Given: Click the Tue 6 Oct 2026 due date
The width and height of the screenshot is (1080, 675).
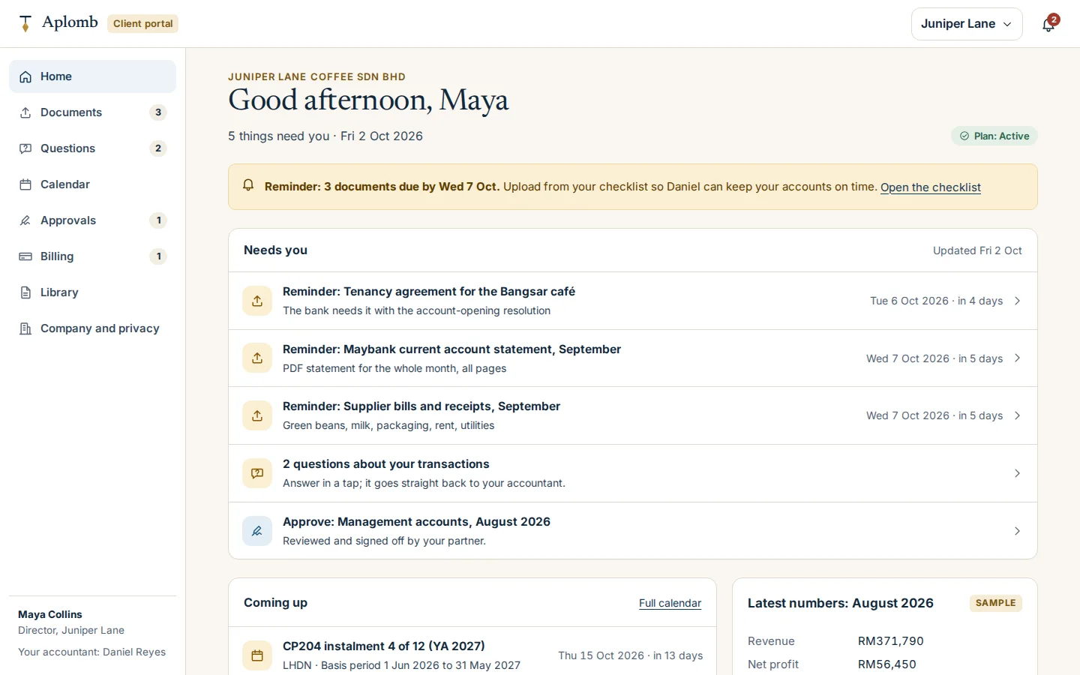Looking at the screenshot, I should tap(909, 301).
